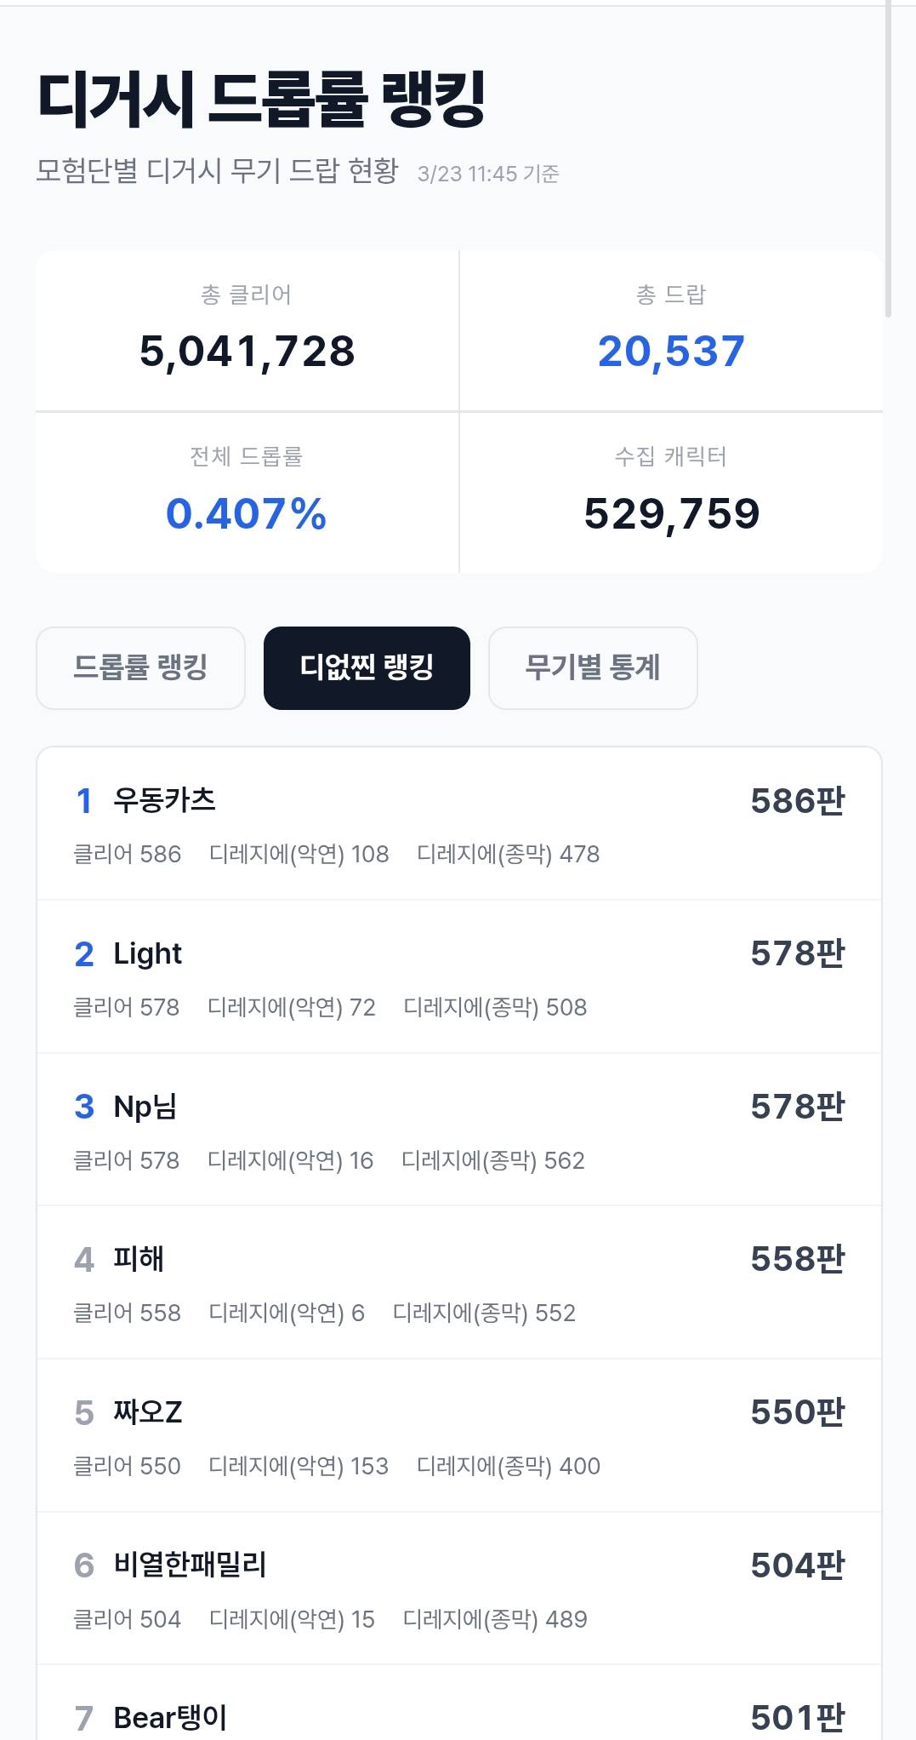Click the 디레지에(악연) 153 stat for 짜오Z
916x1740 pixels.
click(x=299, y=1466)
